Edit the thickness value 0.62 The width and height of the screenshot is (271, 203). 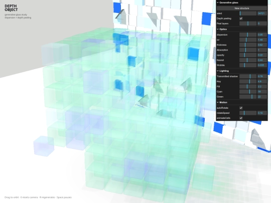pos(262,45)
